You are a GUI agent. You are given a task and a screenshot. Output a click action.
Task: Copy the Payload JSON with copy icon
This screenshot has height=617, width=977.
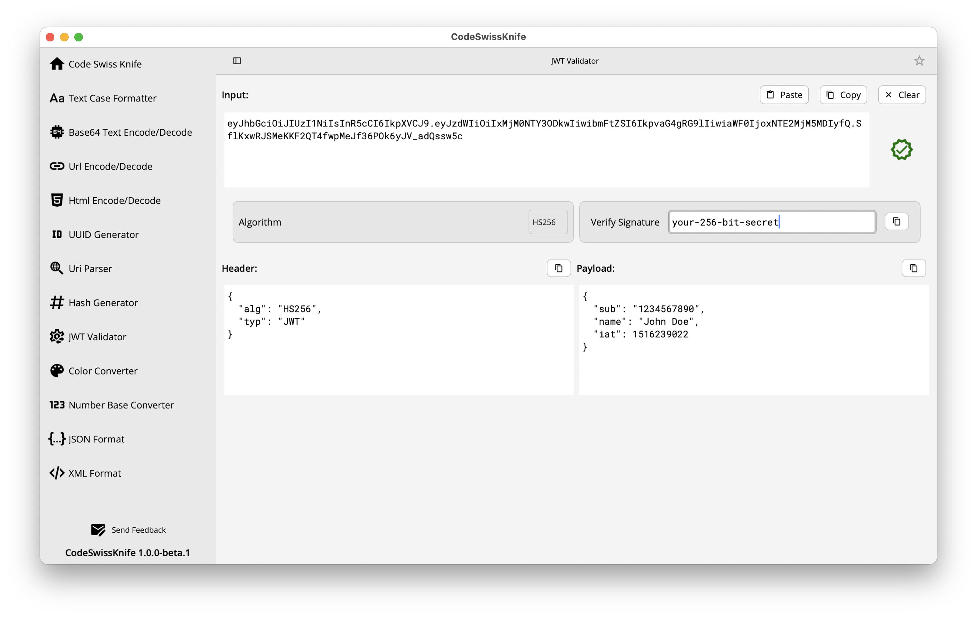pos(914,268)
